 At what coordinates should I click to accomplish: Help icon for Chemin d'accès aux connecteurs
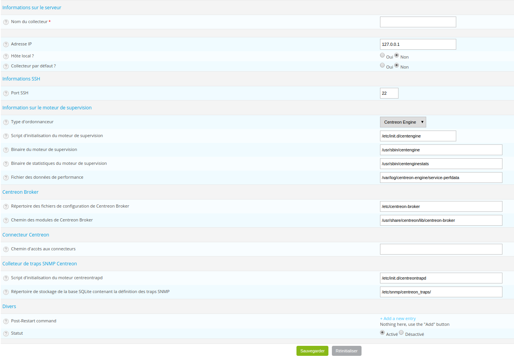coord(6,249)
